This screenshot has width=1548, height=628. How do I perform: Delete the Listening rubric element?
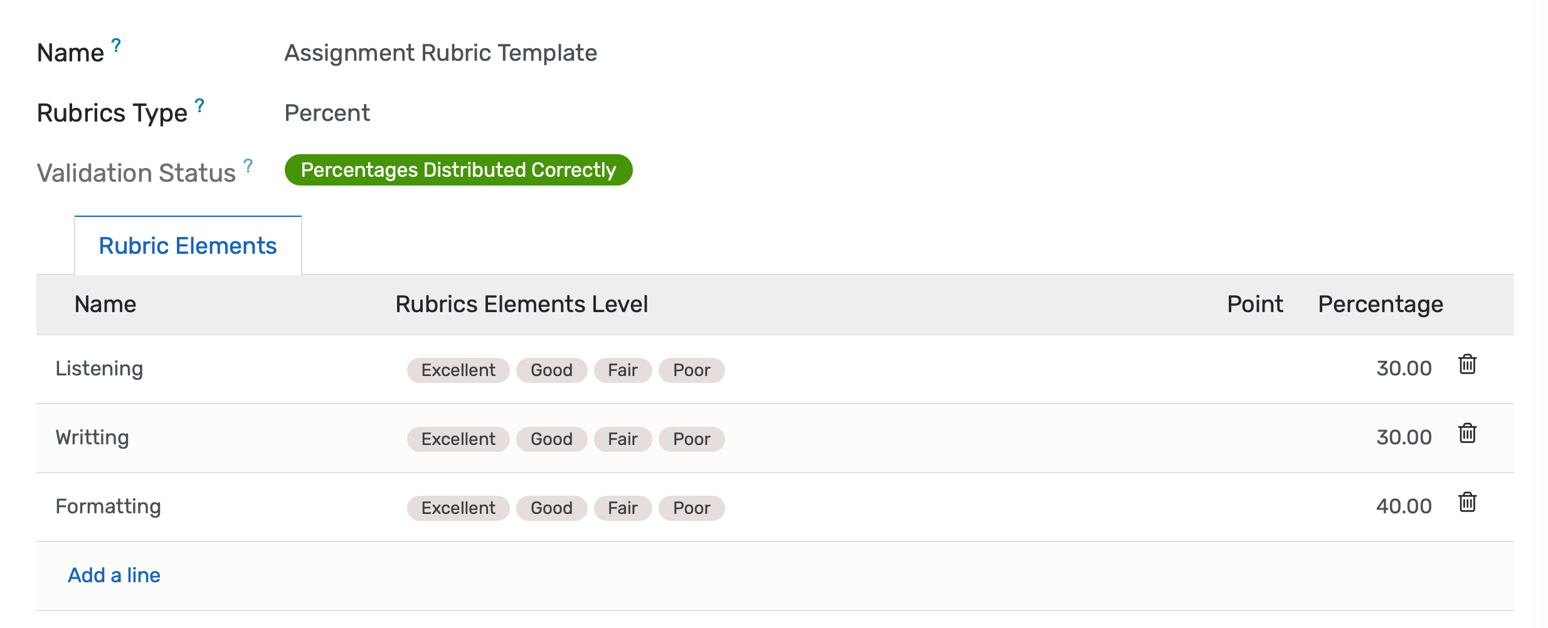[1468, 365]
